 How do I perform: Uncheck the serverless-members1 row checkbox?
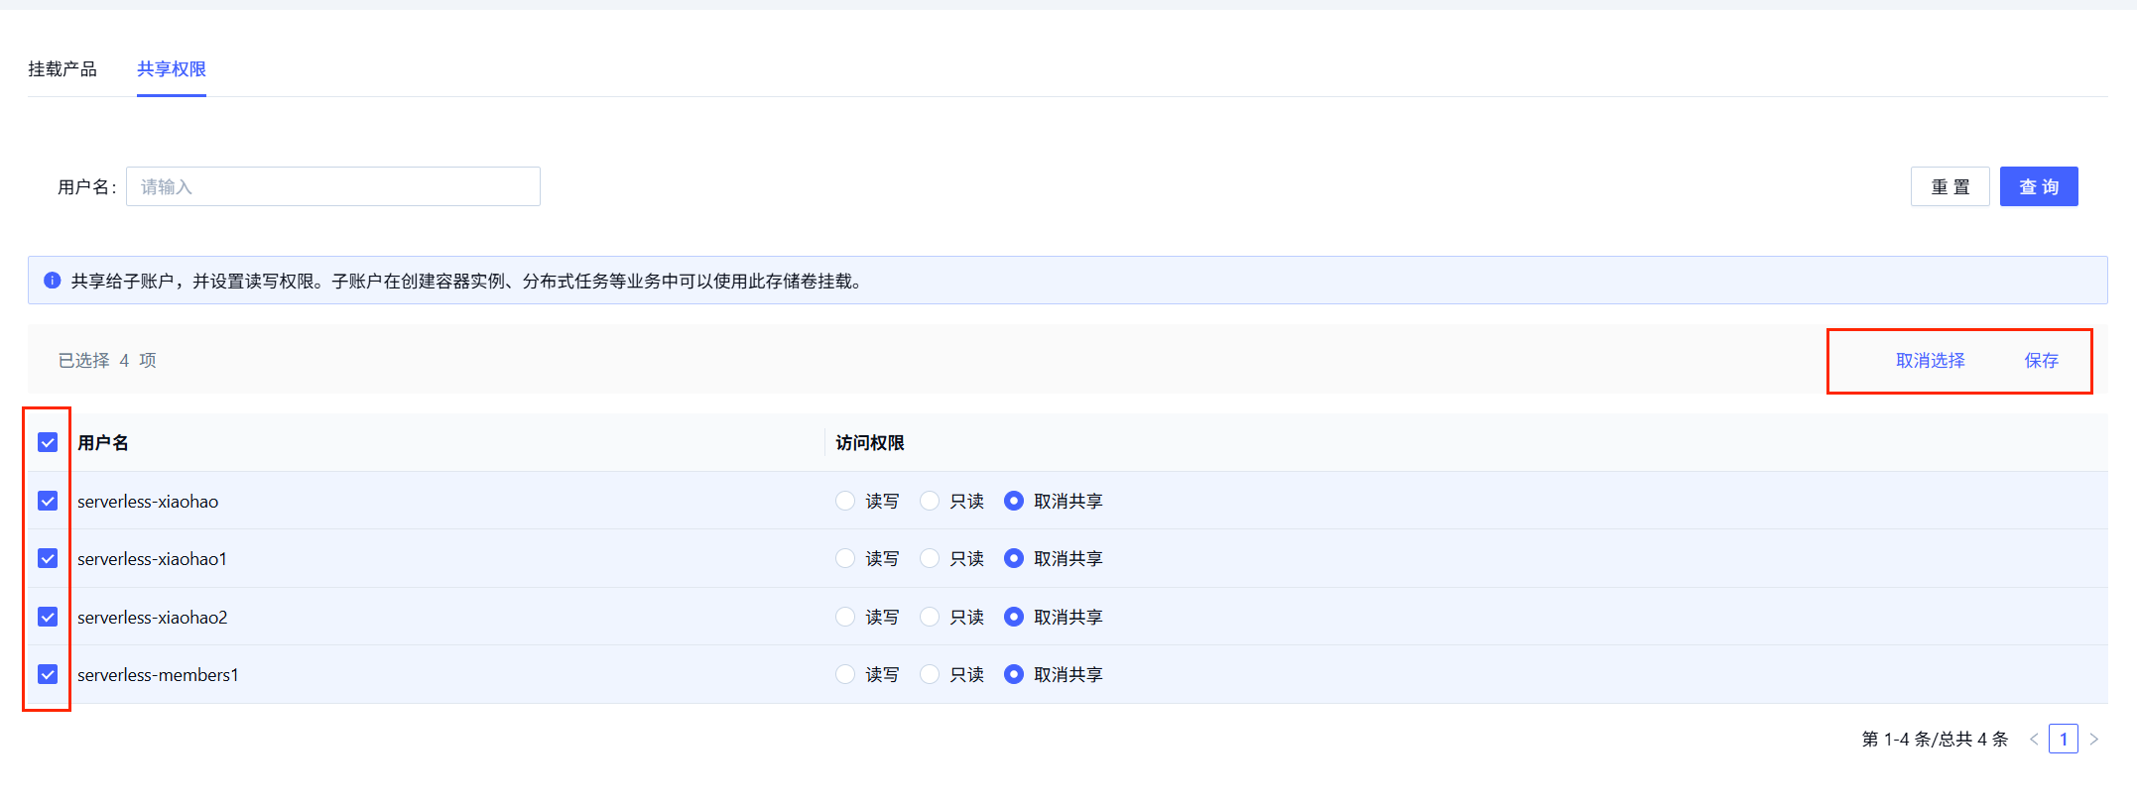(48, 674)
